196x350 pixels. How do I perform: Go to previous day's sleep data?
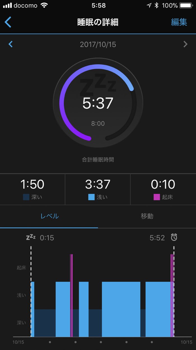(11, 44)
